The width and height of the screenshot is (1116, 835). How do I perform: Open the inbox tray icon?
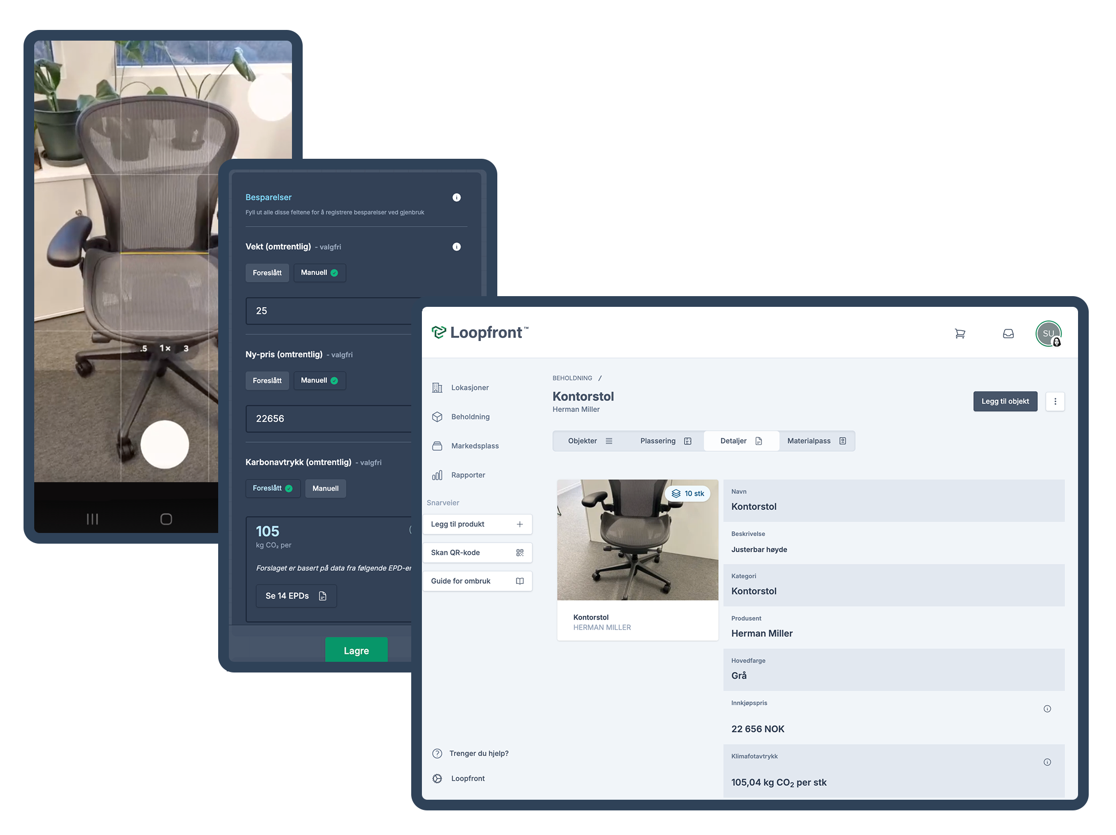pyautogui.click(x=1008, y=334)
